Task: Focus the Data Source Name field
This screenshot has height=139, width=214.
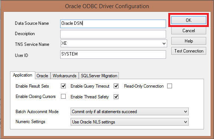Action: pyautogui.click(x=113, y=24)
